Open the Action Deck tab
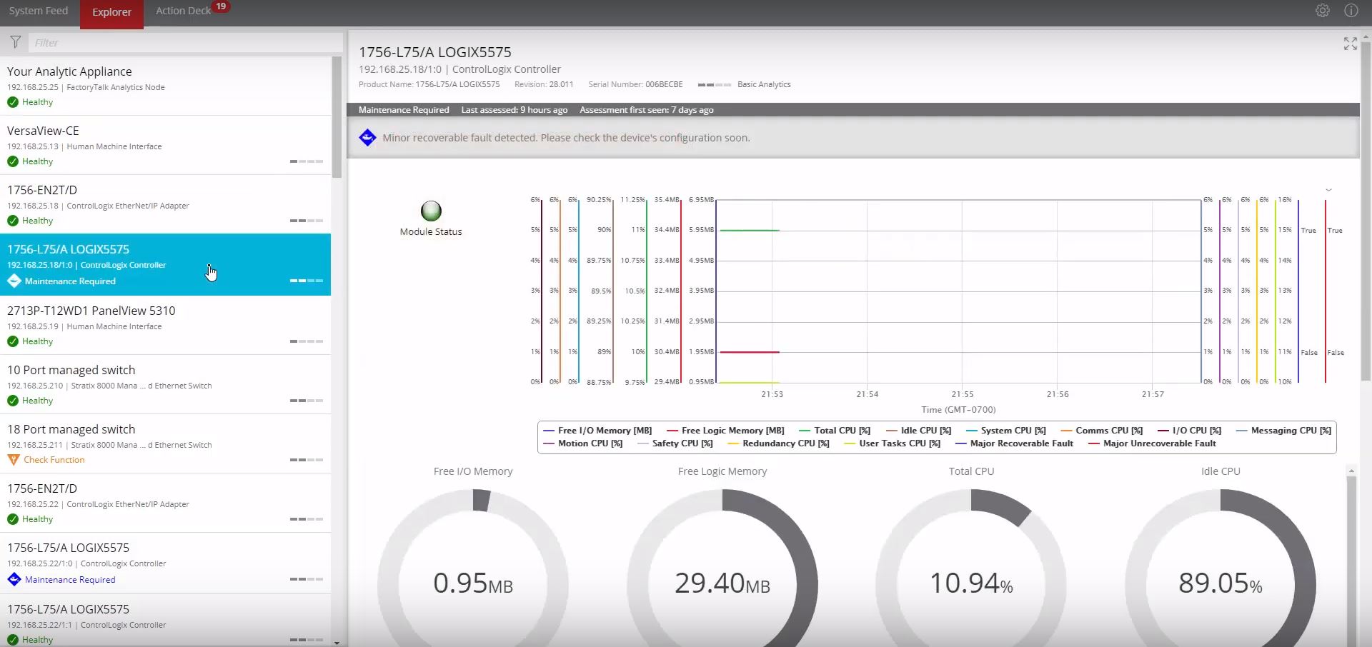This screenshot has width=1372, height=647. (184, 11)
